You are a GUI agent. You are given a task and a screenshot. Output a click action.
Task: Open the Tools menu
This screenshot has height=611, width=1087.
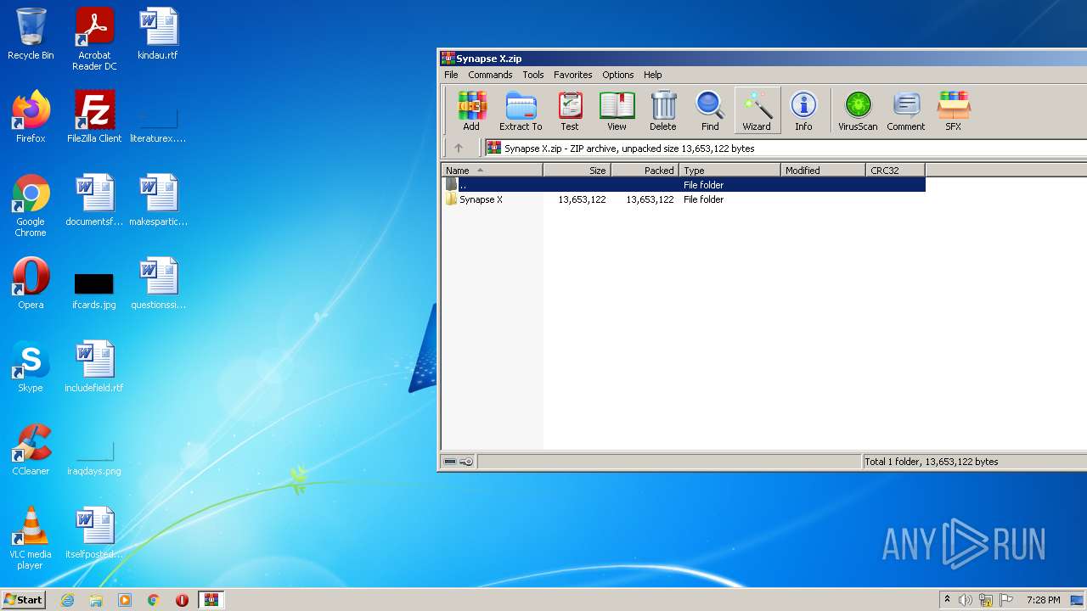pos(533,75)
